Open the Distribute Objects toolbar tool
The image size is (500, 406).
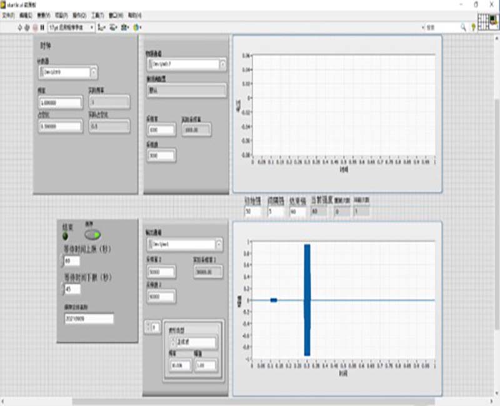coord(114,27)
